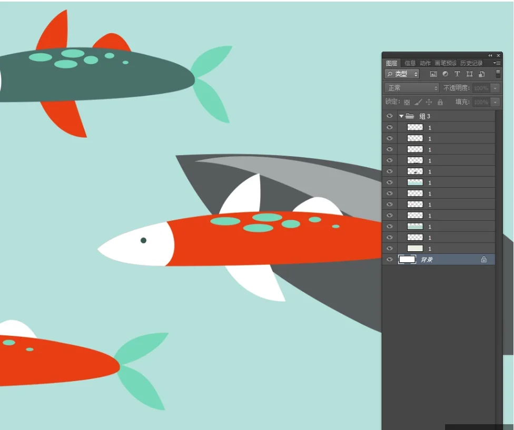Viewport: 514px width, 430px height.
Task: Lock image pixels brush icon
Action: tap(418, 102)
